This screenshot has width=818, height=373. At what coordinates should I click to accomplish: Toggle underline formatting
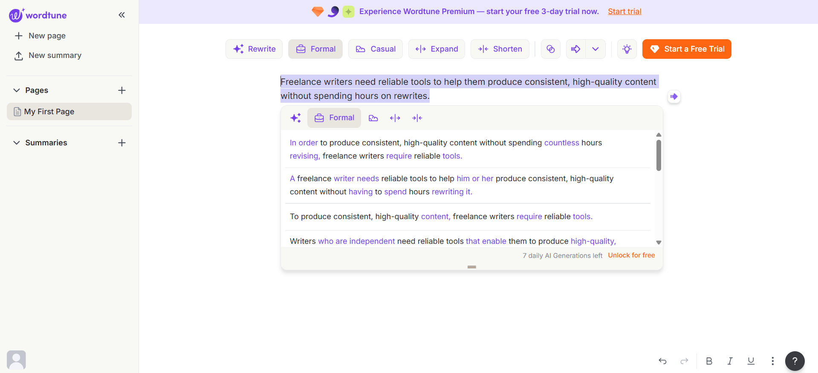tap(751, 361)
